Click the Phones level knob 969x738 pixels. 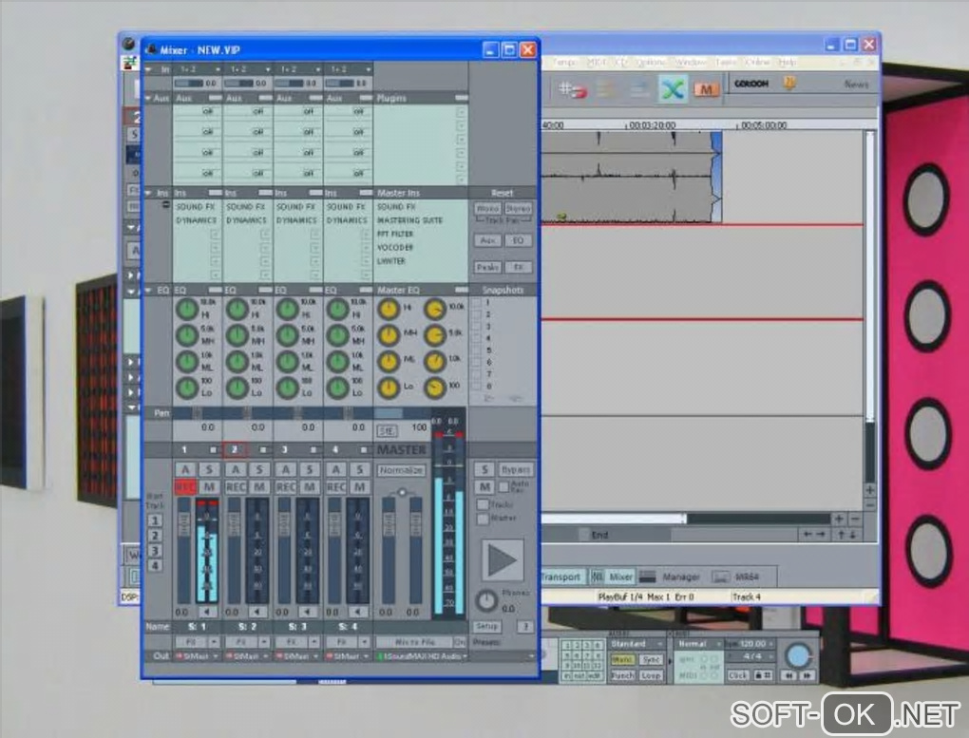tap(486, 600)
